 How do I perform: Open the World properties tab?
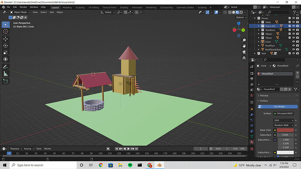coord(252,95)
